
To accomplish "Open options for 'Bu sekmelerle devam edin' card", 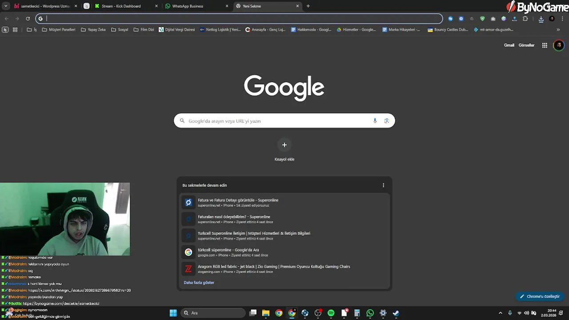I will pos(383,185).
